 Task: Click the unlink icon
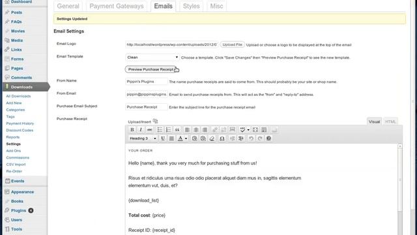(223, 130)
